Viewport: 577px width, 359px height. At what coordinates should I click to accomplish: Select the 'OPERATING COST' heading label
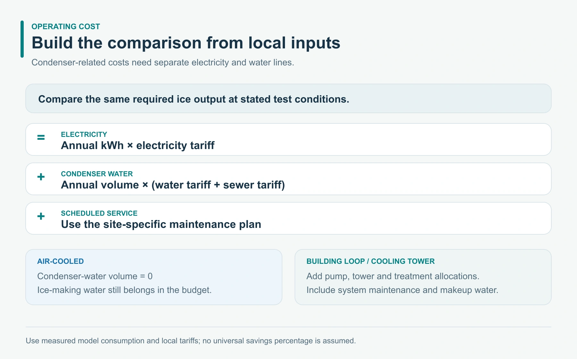click(66, 27)
